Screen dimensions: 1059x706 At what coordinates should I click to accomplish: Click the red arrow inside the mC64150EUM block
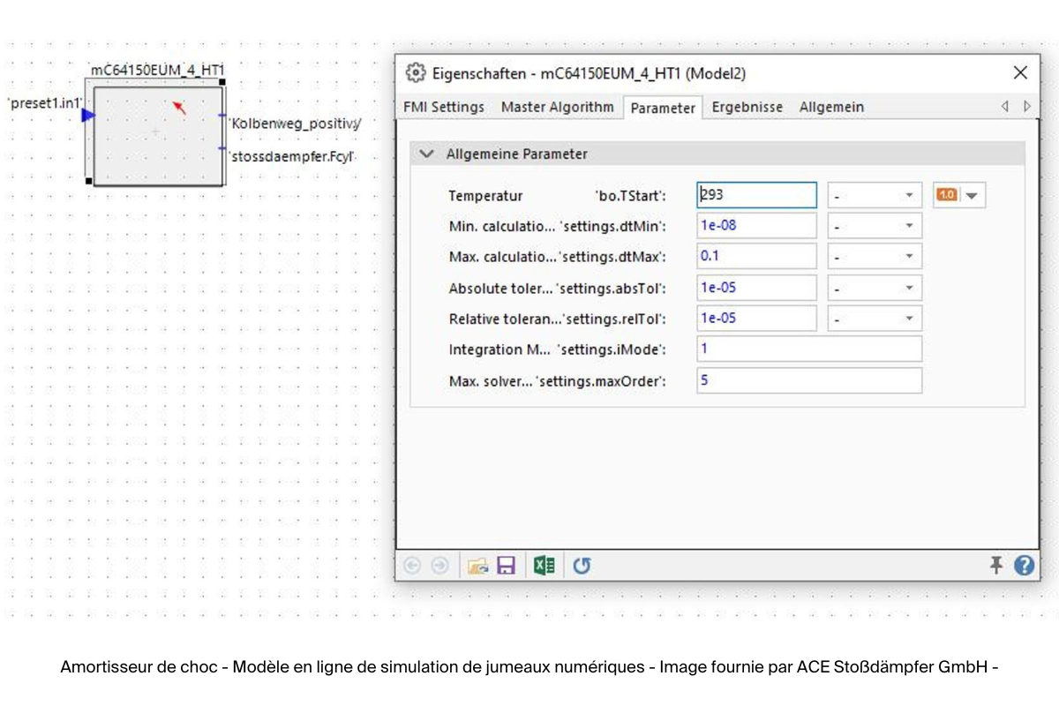tap(179, 107)
